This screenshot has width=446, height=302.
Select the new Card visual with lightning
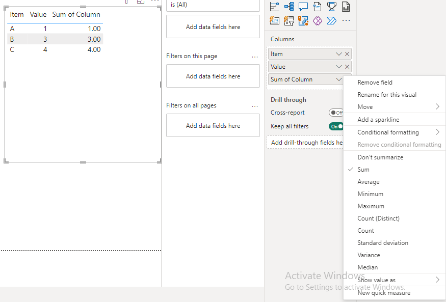pyautogui.click(x=275, y=20)
